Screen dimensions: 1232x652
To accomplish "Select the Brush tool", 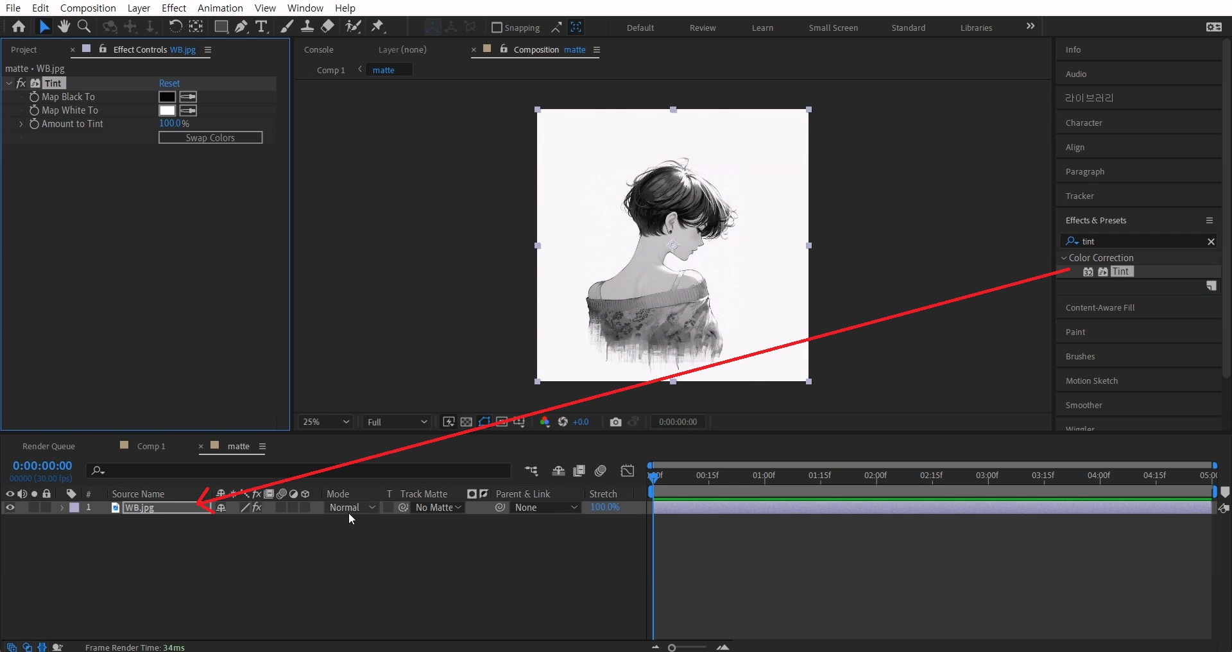I will (x=287, y=26).
